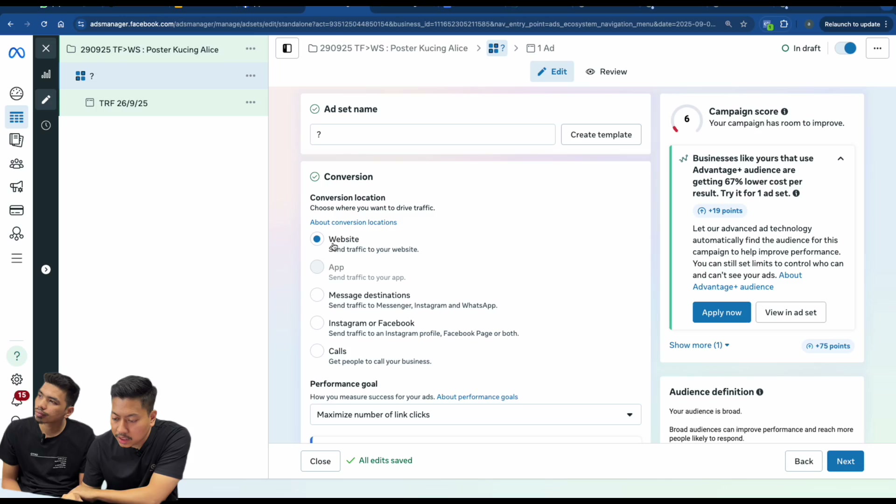Open the megaphone advertising settings icon
This screenshot has width=896, height=504.
click(x=17, y=187)
